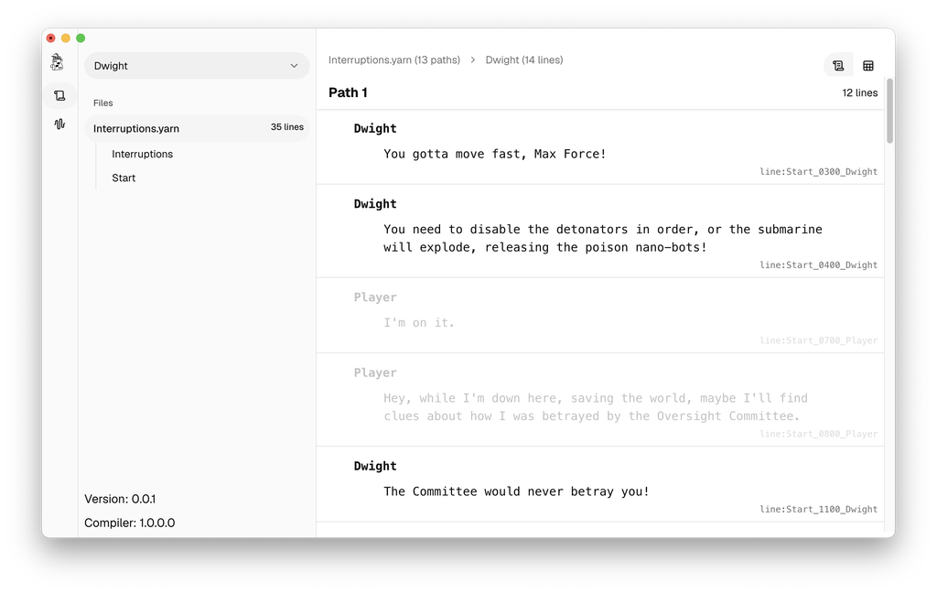Click the Dwight (14 lines) breadcrumb
This screenshot has height=593, width=937.
pos(524,59)
